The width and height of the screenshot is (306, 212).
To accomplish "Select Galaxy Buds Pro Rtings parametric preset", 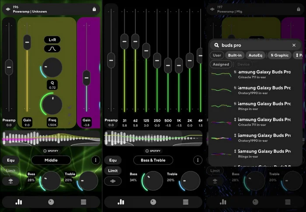I will [x=255, y=154].
